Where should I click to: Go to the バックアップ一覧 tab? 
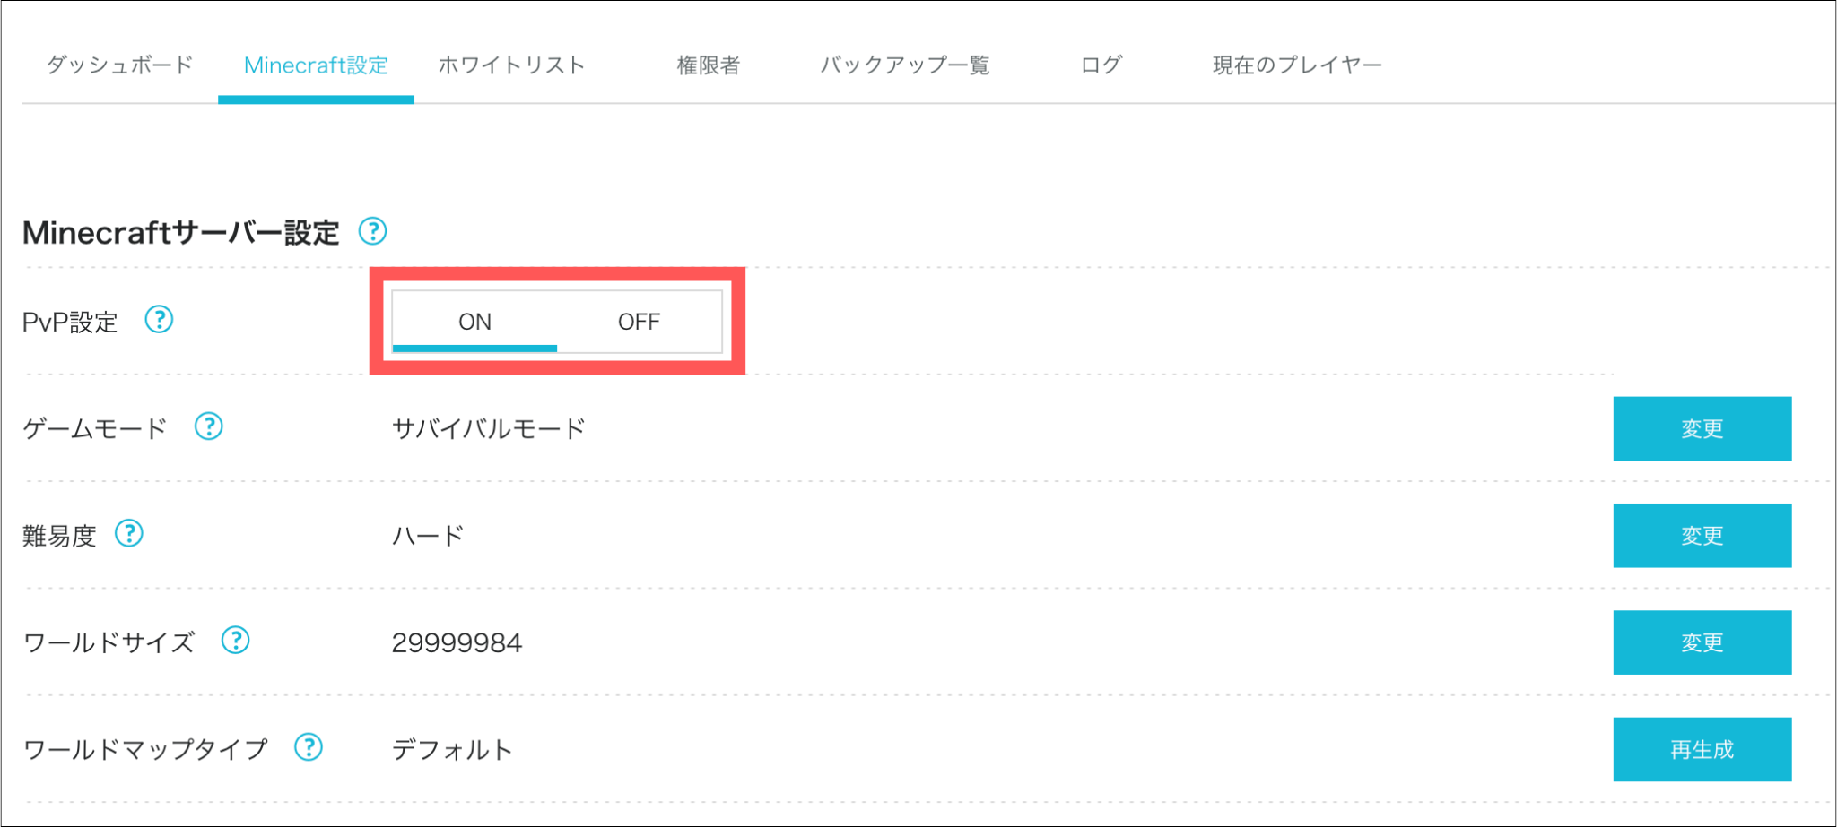(904, 65)
